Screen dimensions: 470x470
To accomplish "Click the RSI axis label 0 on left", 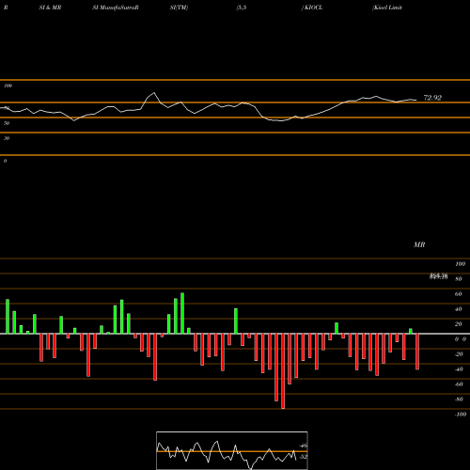I will [x=5, y=161].
